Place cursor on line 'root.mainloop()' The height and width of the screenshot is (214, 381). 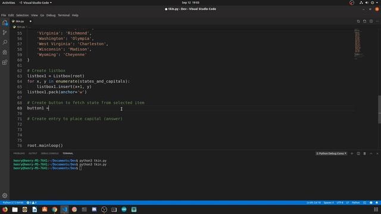click(x=45, y=146)
